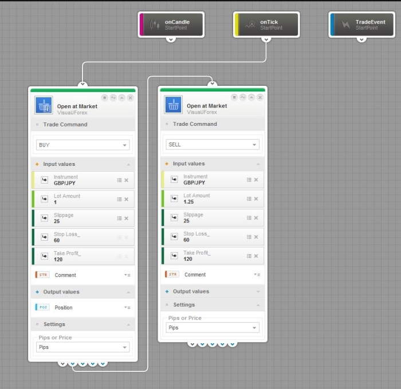Open the header menu icon of SELL block

(x=234, y=97)
